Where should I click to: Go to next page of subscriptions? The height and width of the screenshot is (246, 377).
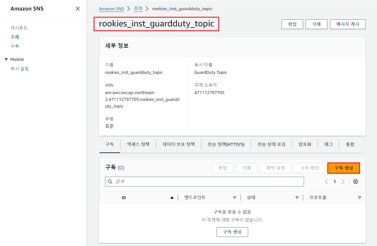(x=343, y=181)
